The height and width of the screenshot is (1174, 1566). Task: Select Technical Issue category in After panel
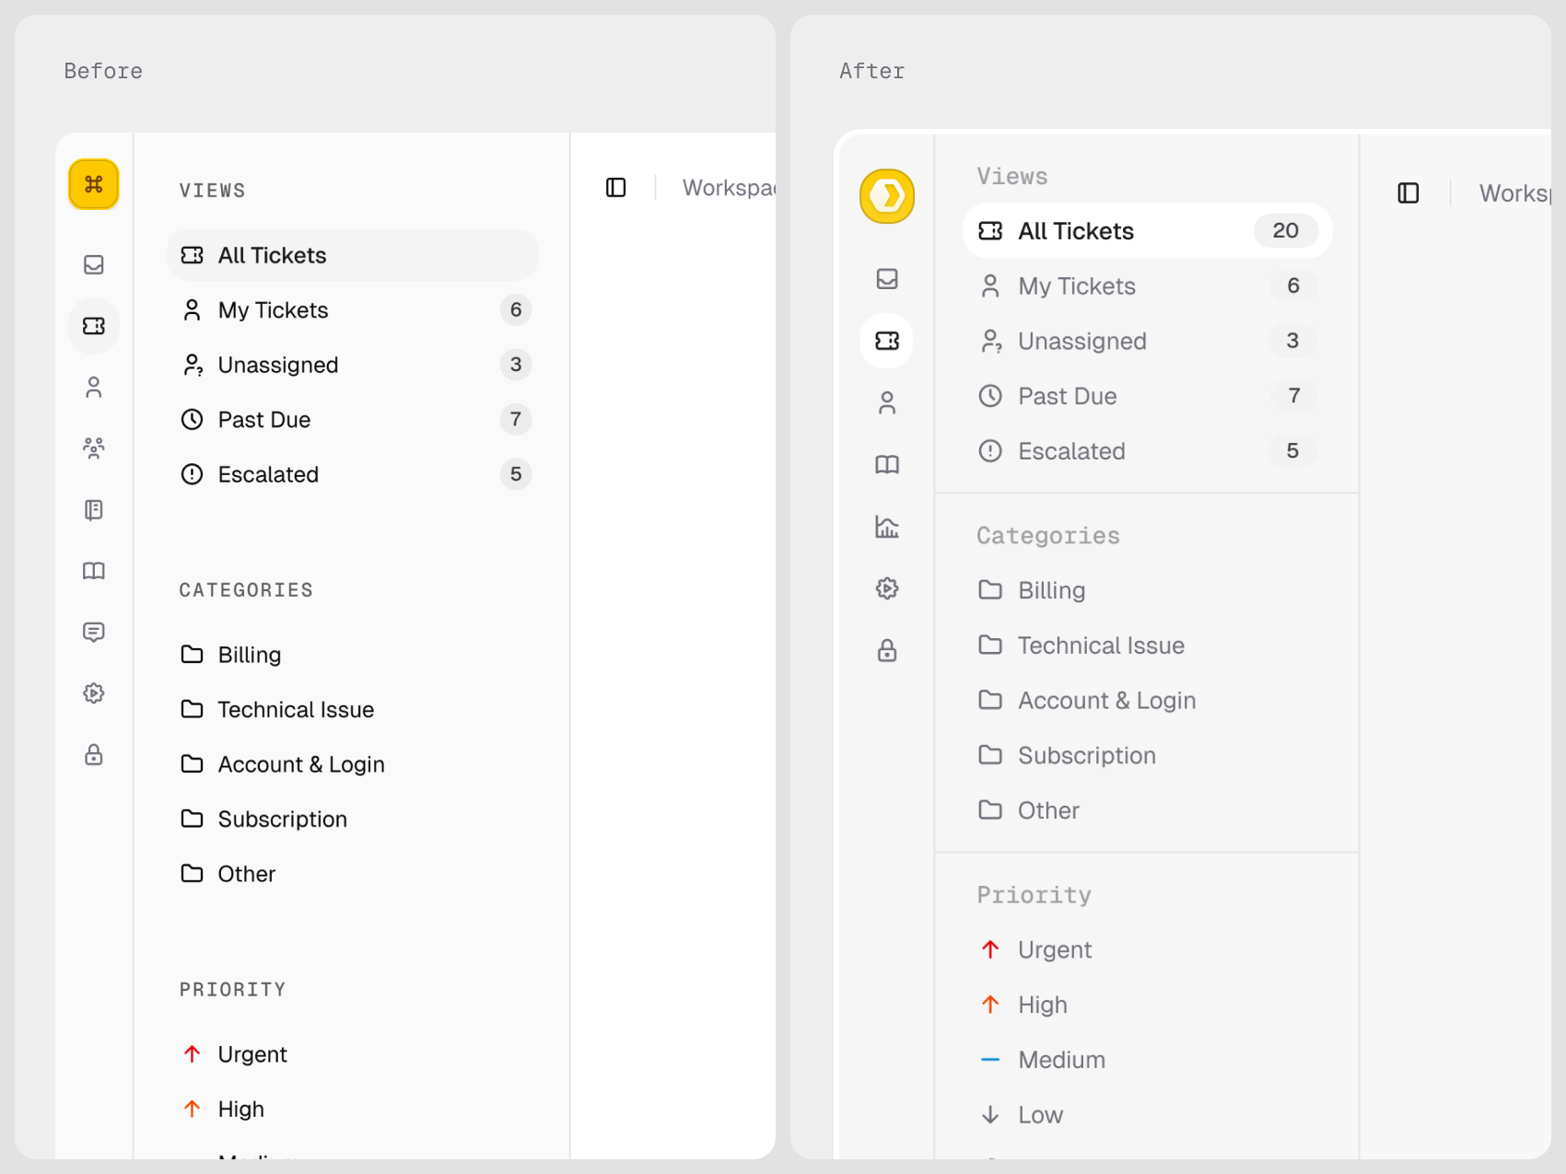[x=1147, y=645]
